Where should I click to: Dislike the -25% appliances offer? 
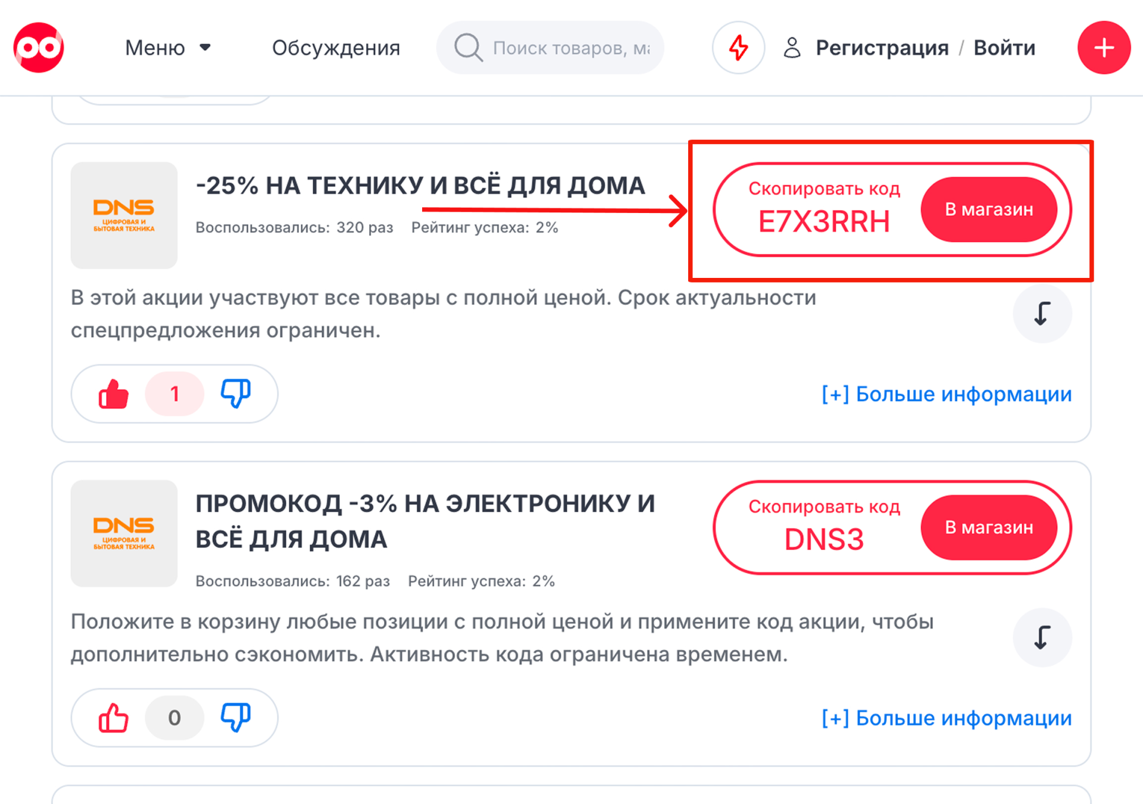click(236, 394)
